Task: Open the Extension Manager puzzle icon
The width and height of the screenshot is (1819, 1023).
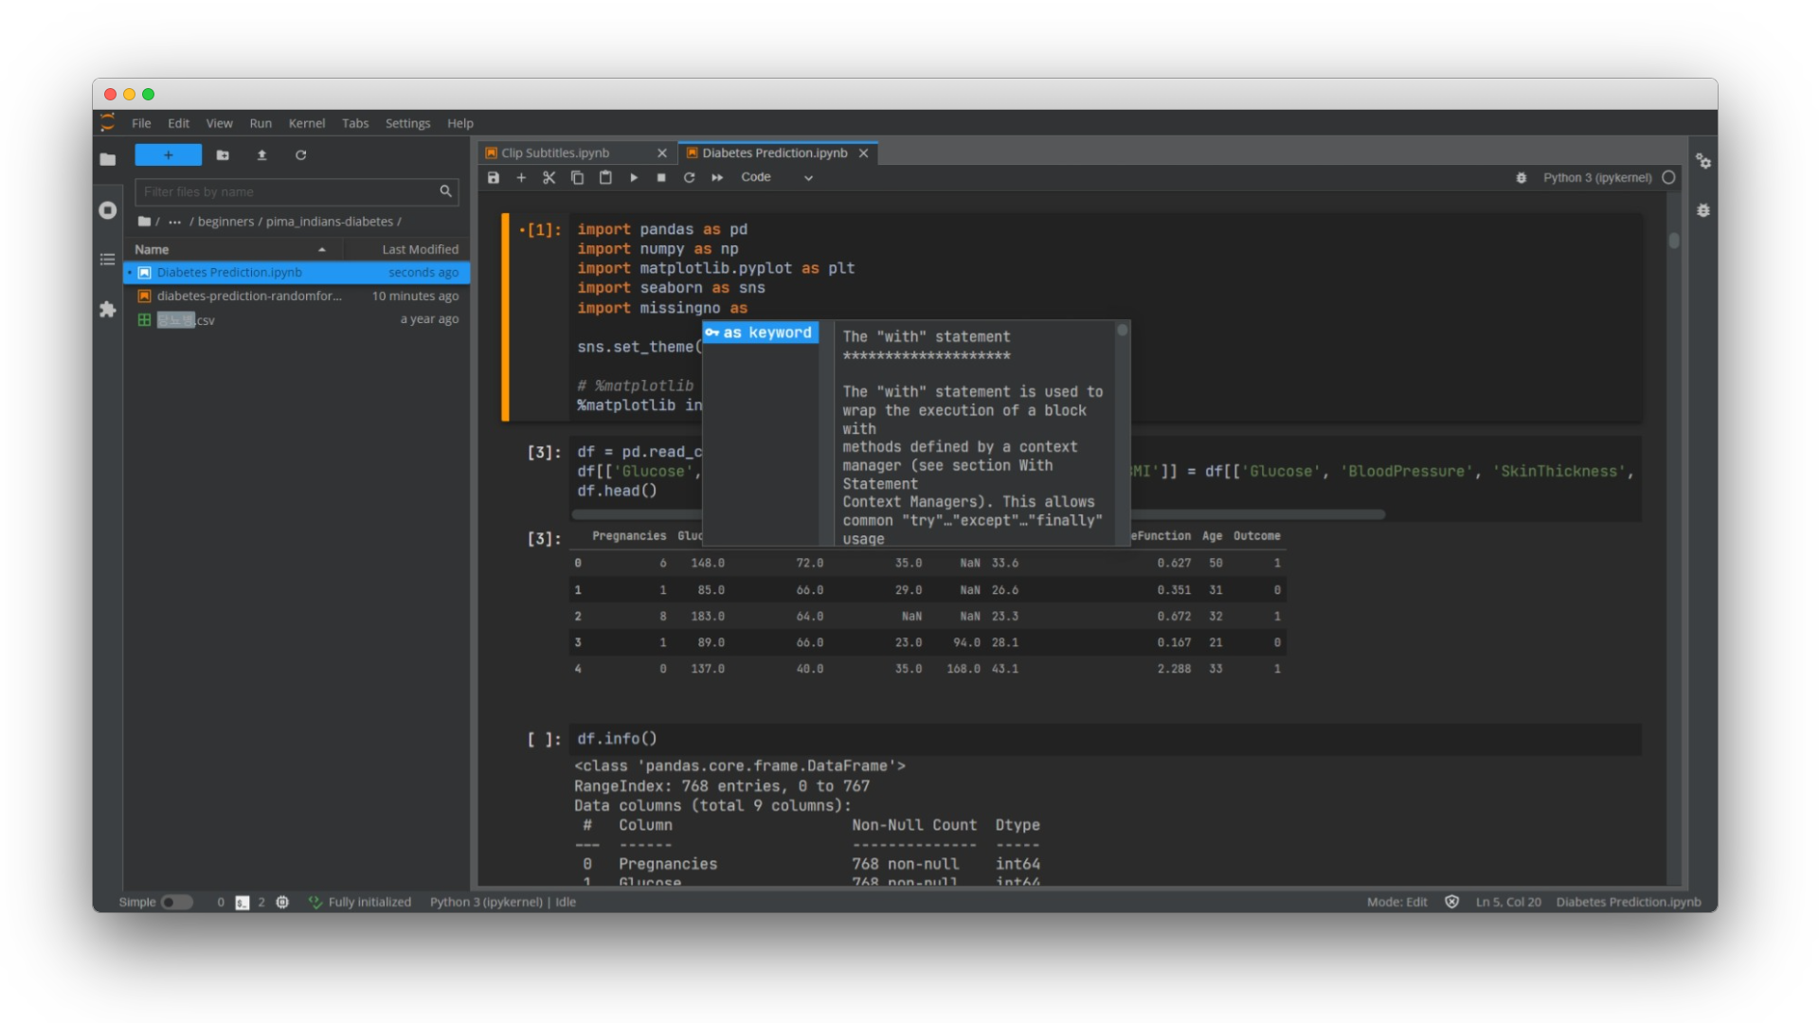Action: click(108, 310)
